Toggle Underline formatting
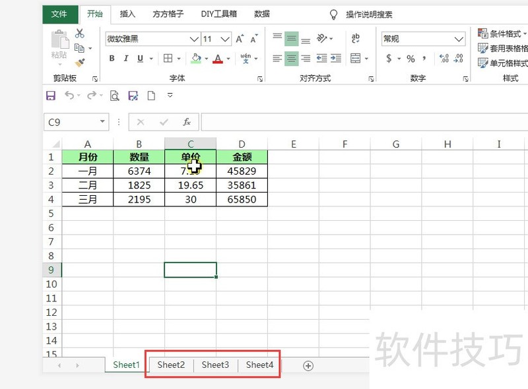The width and height of the screenshot is (528, 389). pyautogui.click(x=141, y=58)
